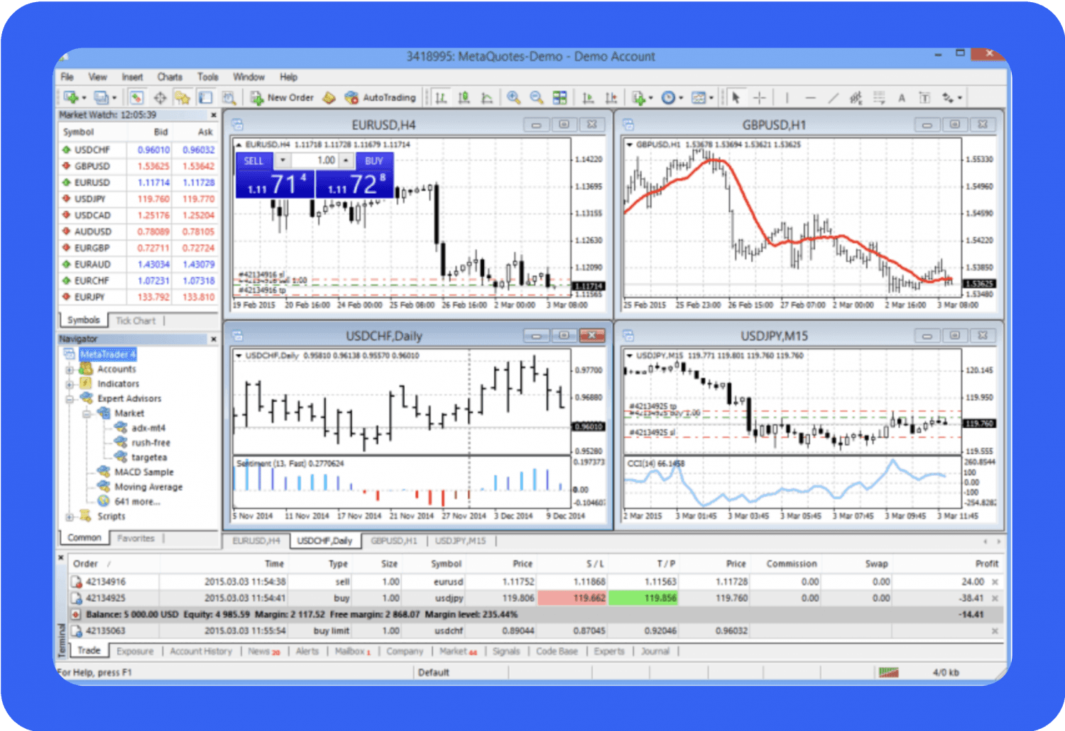Select the Equidistant Channel tool
The width and height of the screenshot is (1065, 731).
856,97
